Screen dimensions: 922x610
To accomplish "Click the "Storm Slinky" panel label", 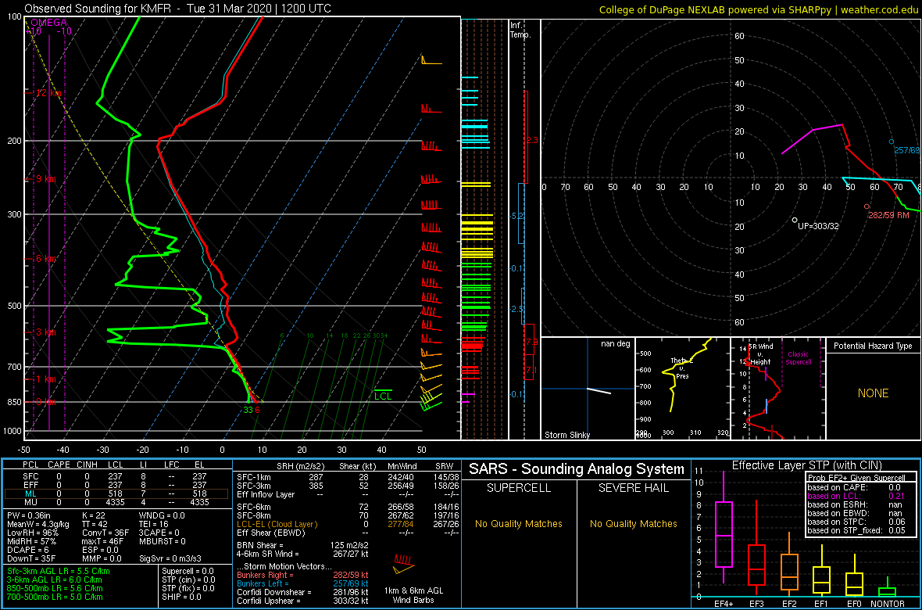I will coord(566,435).
